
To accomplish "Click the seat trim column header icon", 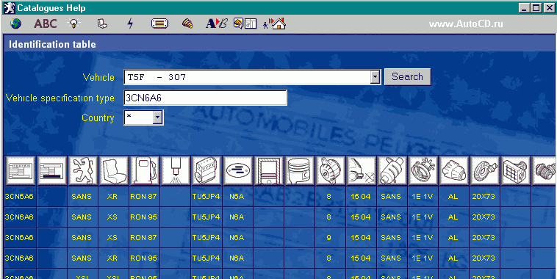I will (x=114, y=171).
